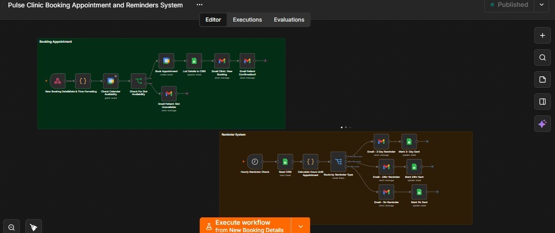Click the Hourly Reminder Check label
Screen dimensions: 555x233
(255, 172)
